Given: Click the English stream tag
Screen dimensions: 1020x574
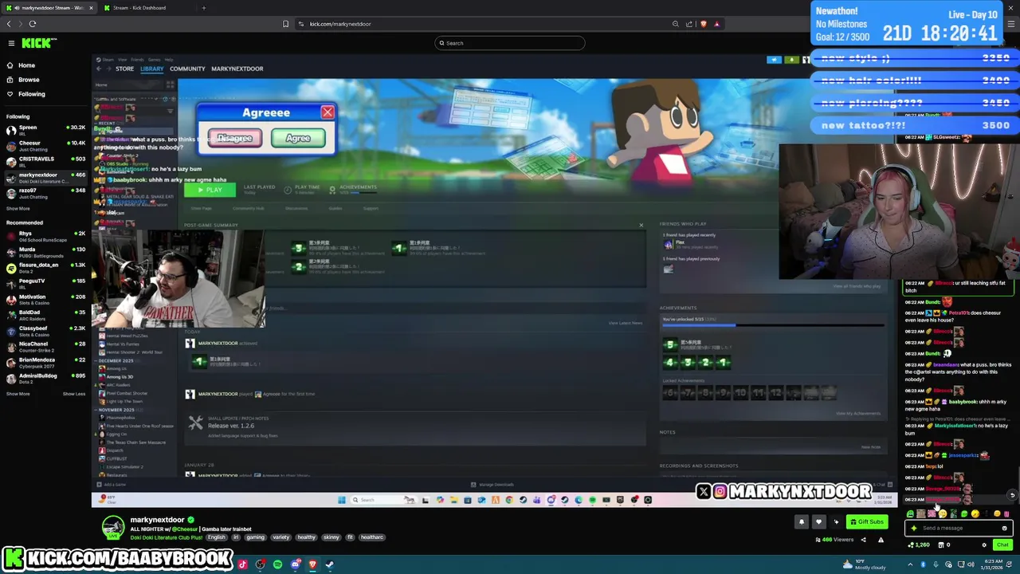Looking at the screenshot, I should (216, 537).
